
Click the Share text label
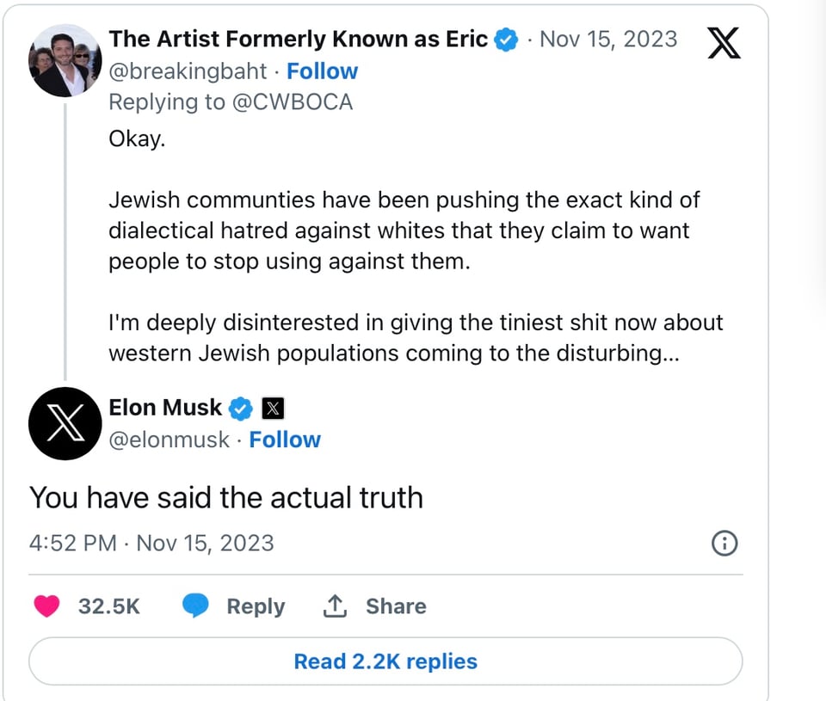tap(396, 606)
